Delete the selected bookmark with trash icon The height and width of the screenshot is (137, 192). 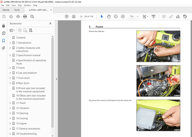20,30
